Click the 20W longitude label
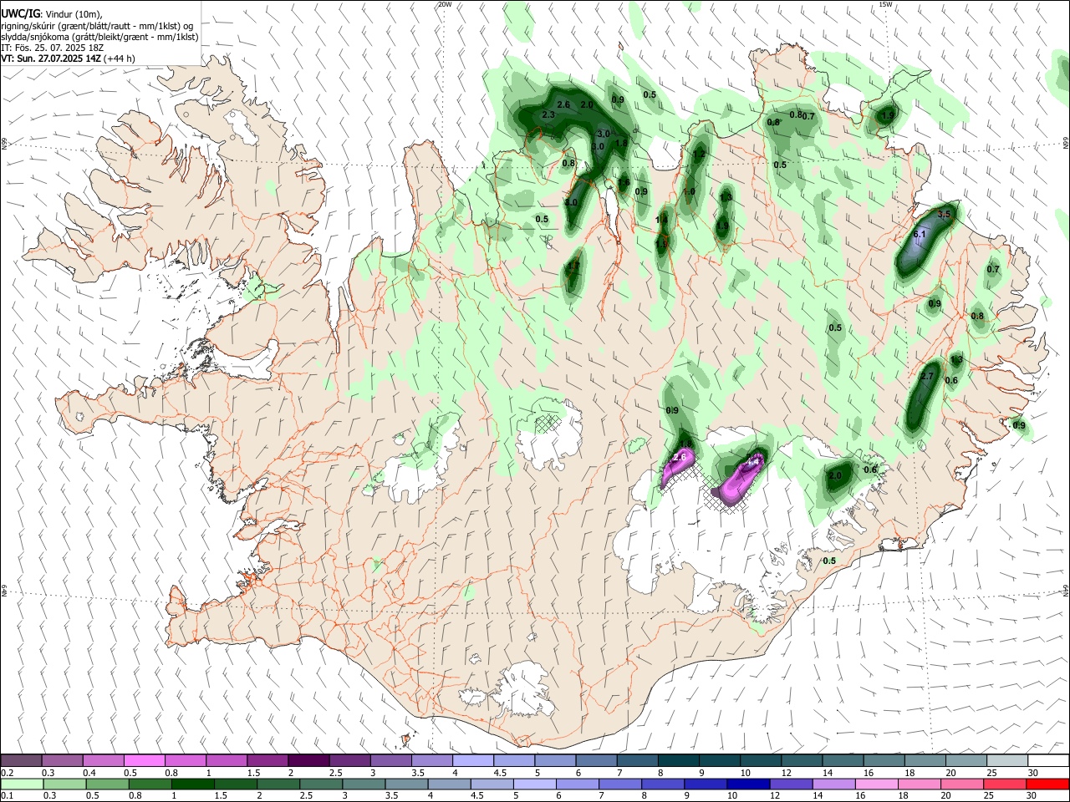This screenshot has width=1070, height=802. coord(445,4)
